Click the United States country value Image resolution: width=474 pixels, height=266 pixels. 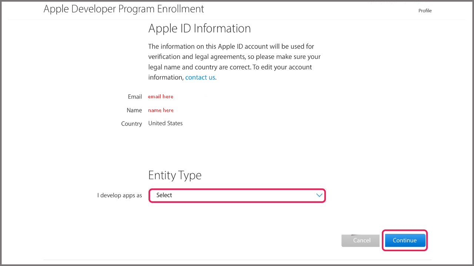pos(165,123)
